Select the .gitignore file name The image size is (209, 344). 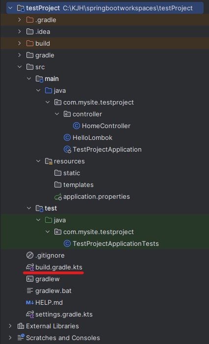(50, 255)
